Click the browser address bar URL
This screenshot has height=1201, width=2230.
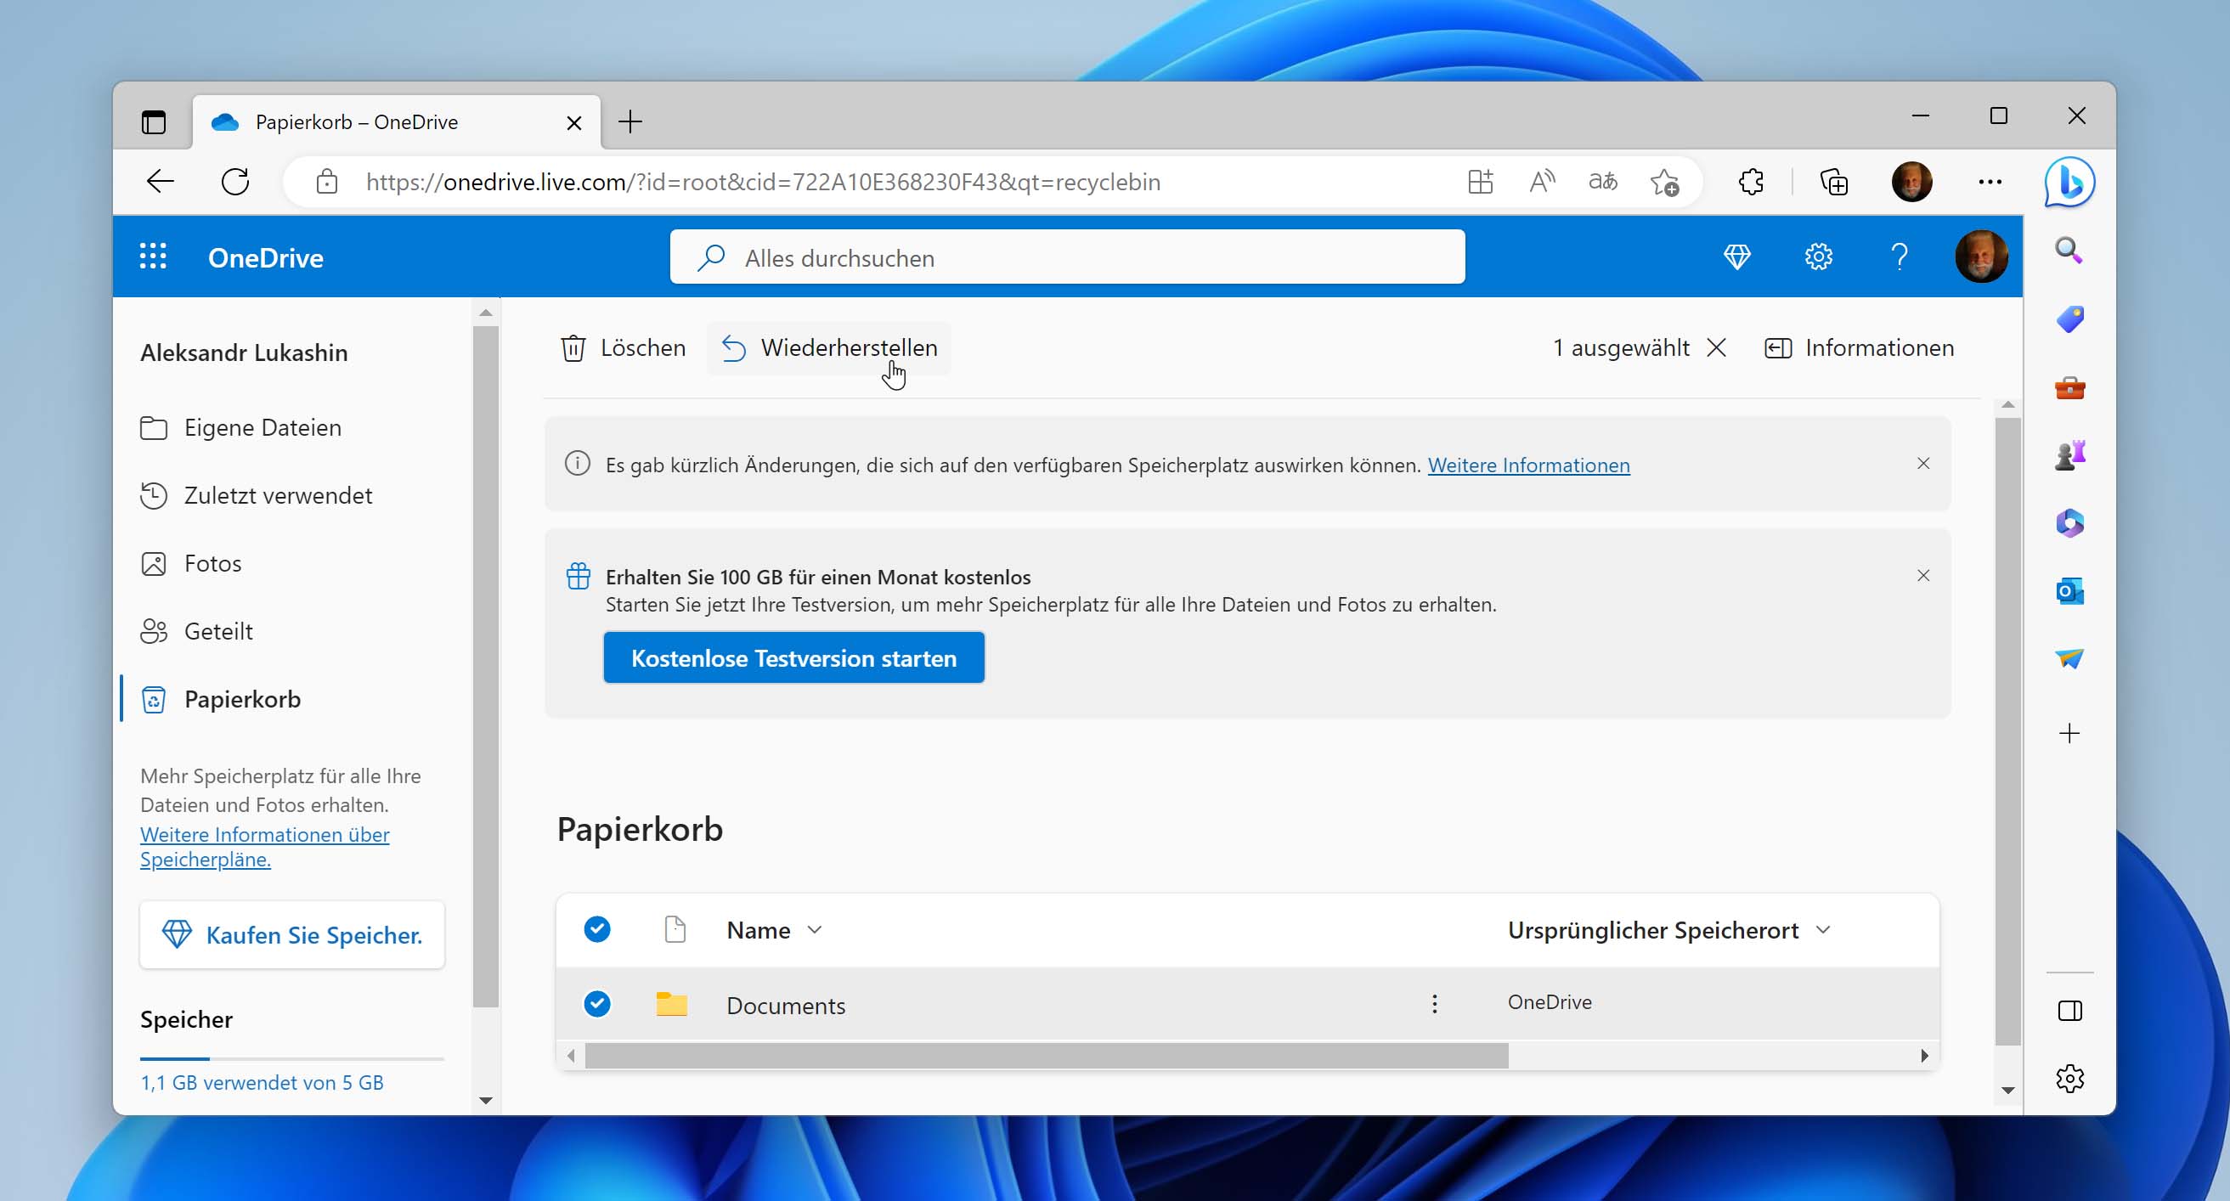click(763, 182)
